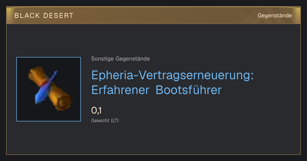
Task: Click the (LT) unit text
Action: (115, 120)
